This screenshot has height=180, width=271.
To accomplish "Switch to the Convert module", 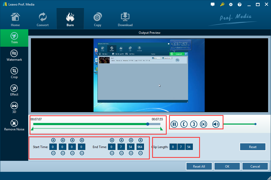I will pos(43,19).
